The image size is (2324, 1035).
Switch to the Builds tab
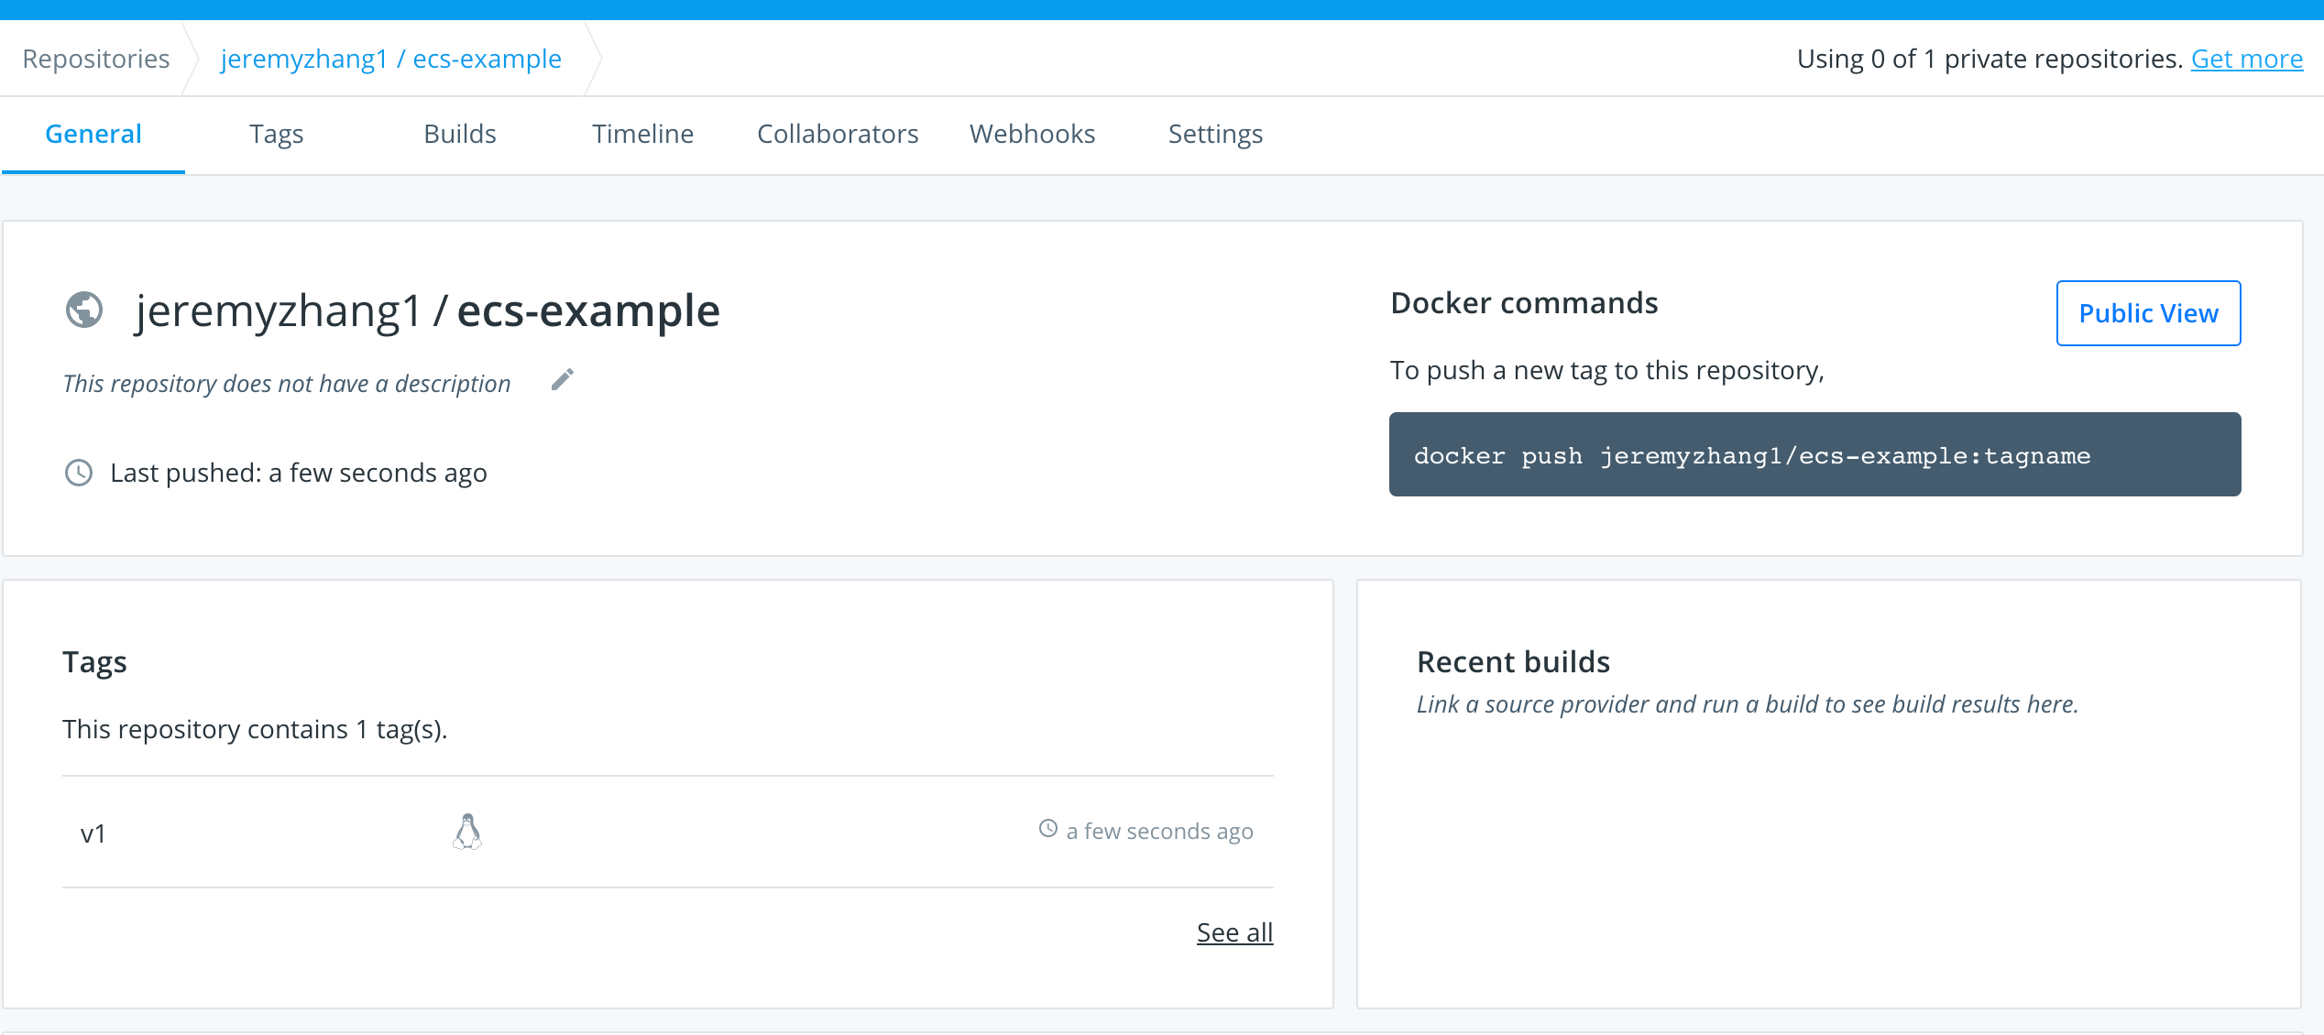pos(459,134)
